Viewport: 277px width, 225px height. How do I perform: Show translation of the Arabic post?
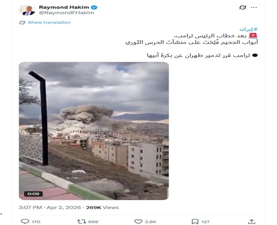(x=49, y=22)
